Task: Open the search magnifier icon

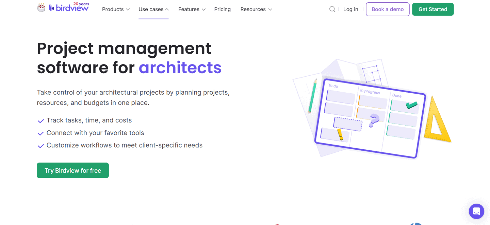Action: [332, 9]
